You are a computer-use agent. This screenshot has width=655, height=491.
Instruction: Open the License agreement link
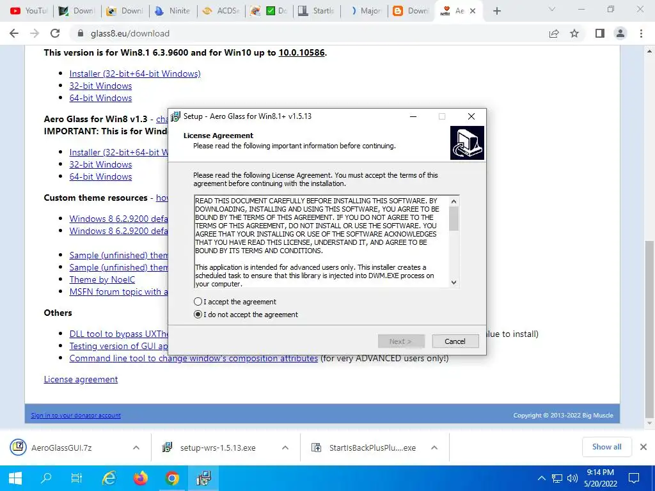point(81,379)
